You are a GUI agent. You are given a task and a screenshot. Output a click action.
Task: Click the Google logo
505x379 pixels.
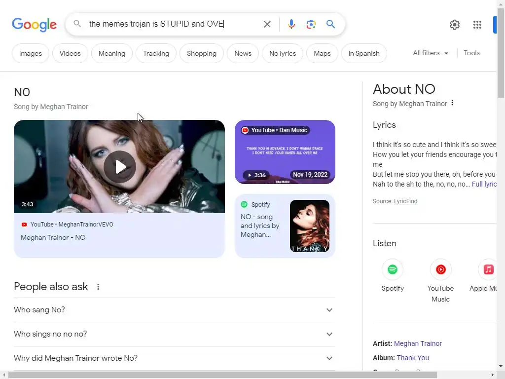(34, 25)
